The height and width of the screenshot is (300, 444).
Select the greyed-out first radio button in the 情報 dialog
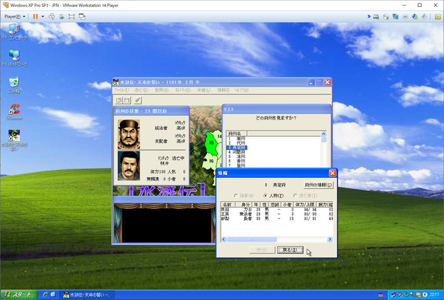point(244,195)
